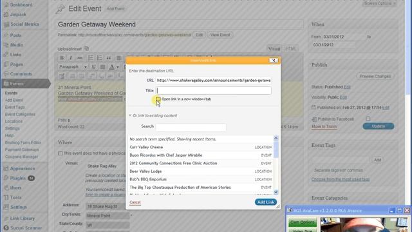Viewport: 412px width, 232px height.
Task: Open the Paragraph format dropdown
Action: (73, 67)
